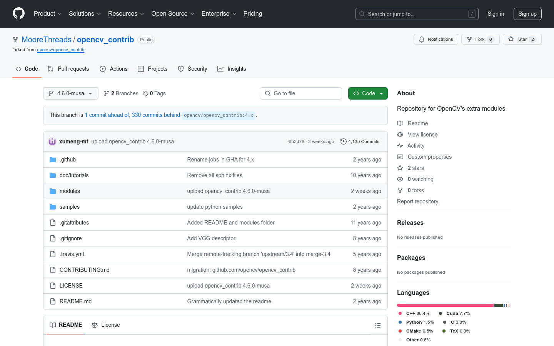Switch to the Pull requests tab
The width and height of the screenshot is (554, 346).
coord(68,69)
